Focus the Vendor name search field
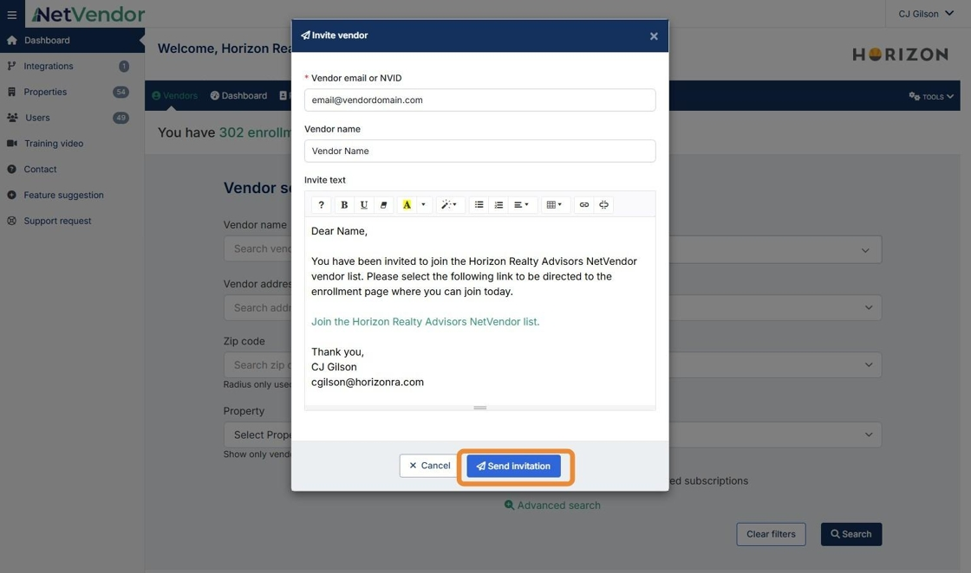Viewport: 971px width, 573px height. [x=257, y=248]
